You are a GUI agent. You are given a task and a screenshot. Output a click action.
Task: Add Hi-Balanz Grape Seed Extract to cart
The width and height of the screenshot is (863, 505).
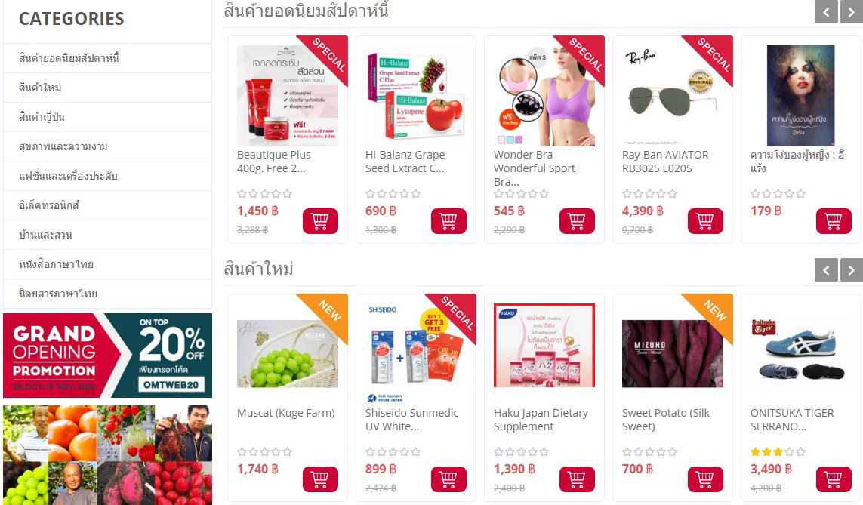pos(448,221)
